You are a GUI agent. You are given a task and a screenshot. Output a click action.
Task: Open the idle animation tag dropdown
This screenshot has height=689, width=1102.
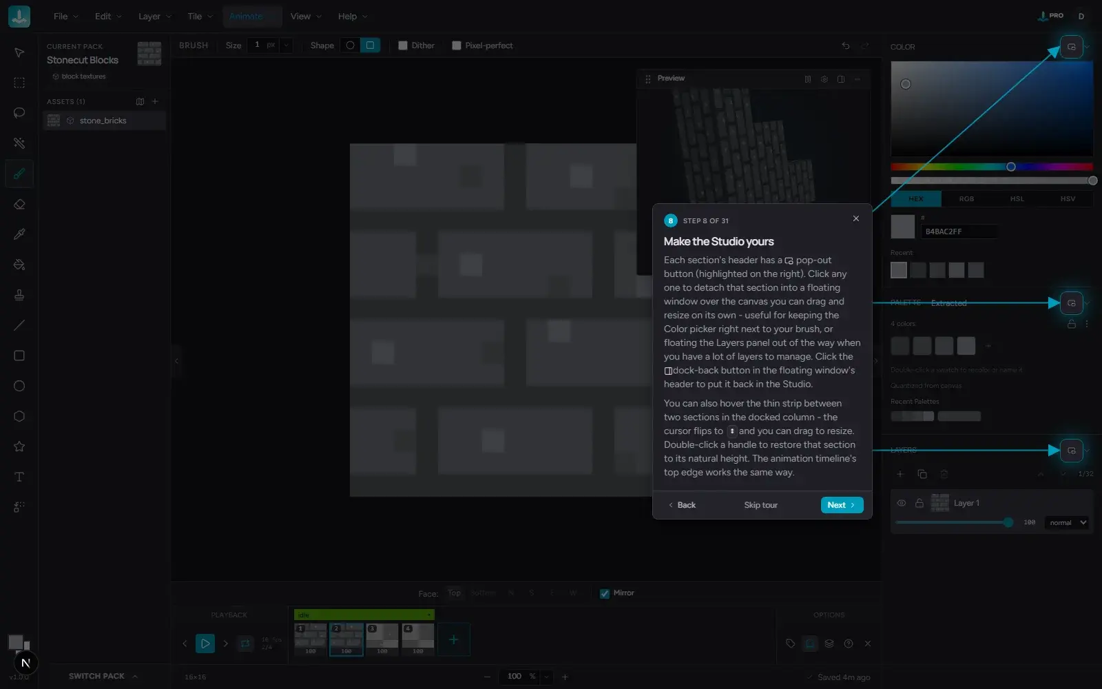[429, 615]
